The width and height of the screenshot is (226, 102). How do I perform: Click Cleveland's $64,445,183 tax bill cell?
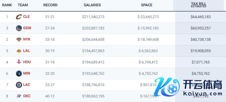(200, 17)
